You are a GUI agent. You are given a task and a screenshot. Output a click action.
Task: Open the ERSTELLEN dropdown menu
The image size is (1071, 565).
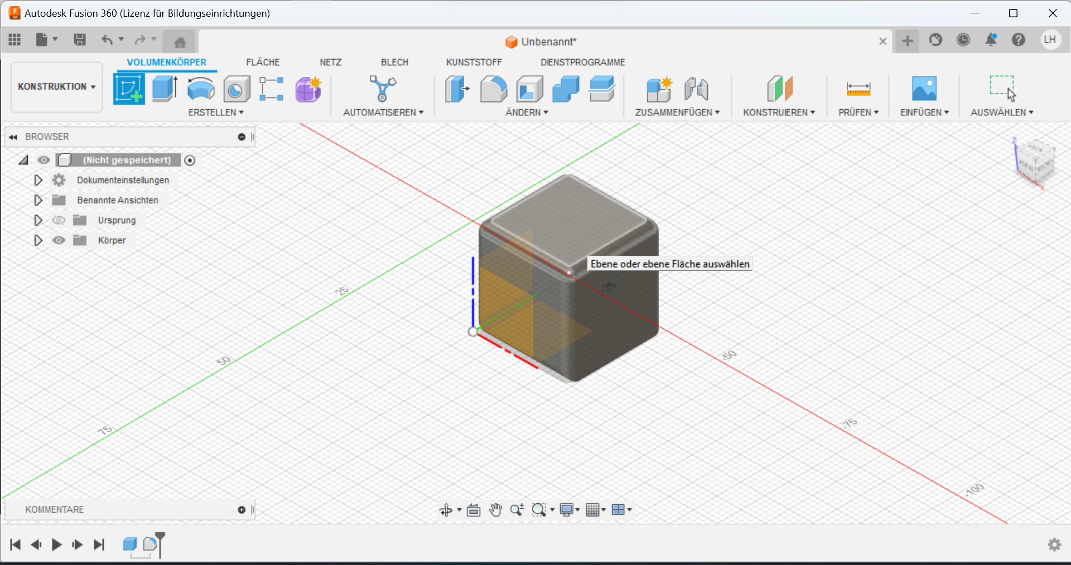coord(216,113)
